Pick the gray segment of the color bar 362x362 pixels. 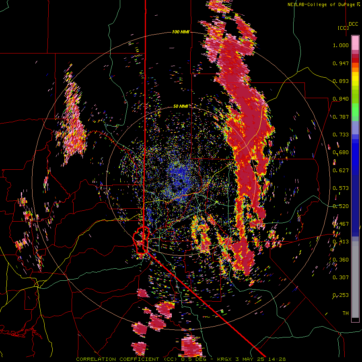[x=355, y=280]
